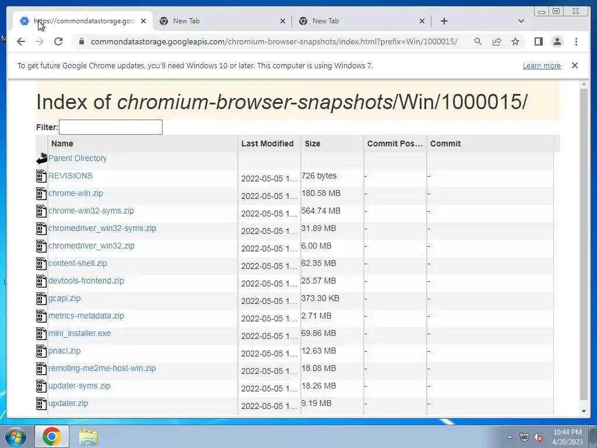597x448 pixels.
Task: Open File Explorer from taskbar
Action: pos(88,437)
